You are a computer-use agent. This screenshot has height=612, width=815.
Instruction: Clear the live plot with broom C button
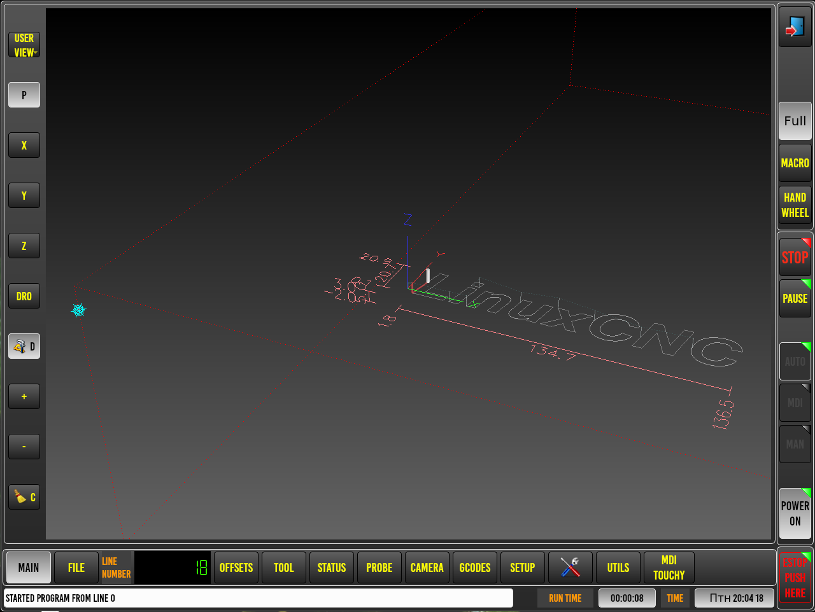(24, 497)
